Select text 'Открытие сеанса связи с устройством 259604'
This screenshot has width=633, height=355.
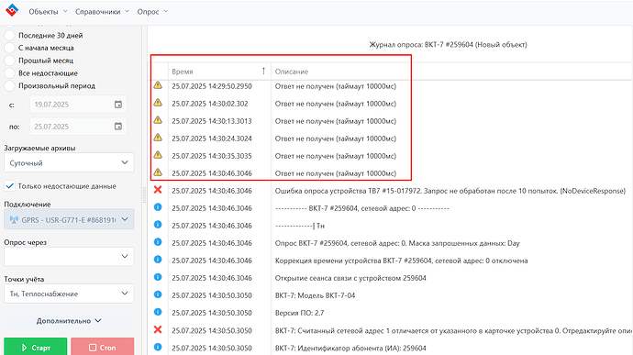(x=350, y=278)
